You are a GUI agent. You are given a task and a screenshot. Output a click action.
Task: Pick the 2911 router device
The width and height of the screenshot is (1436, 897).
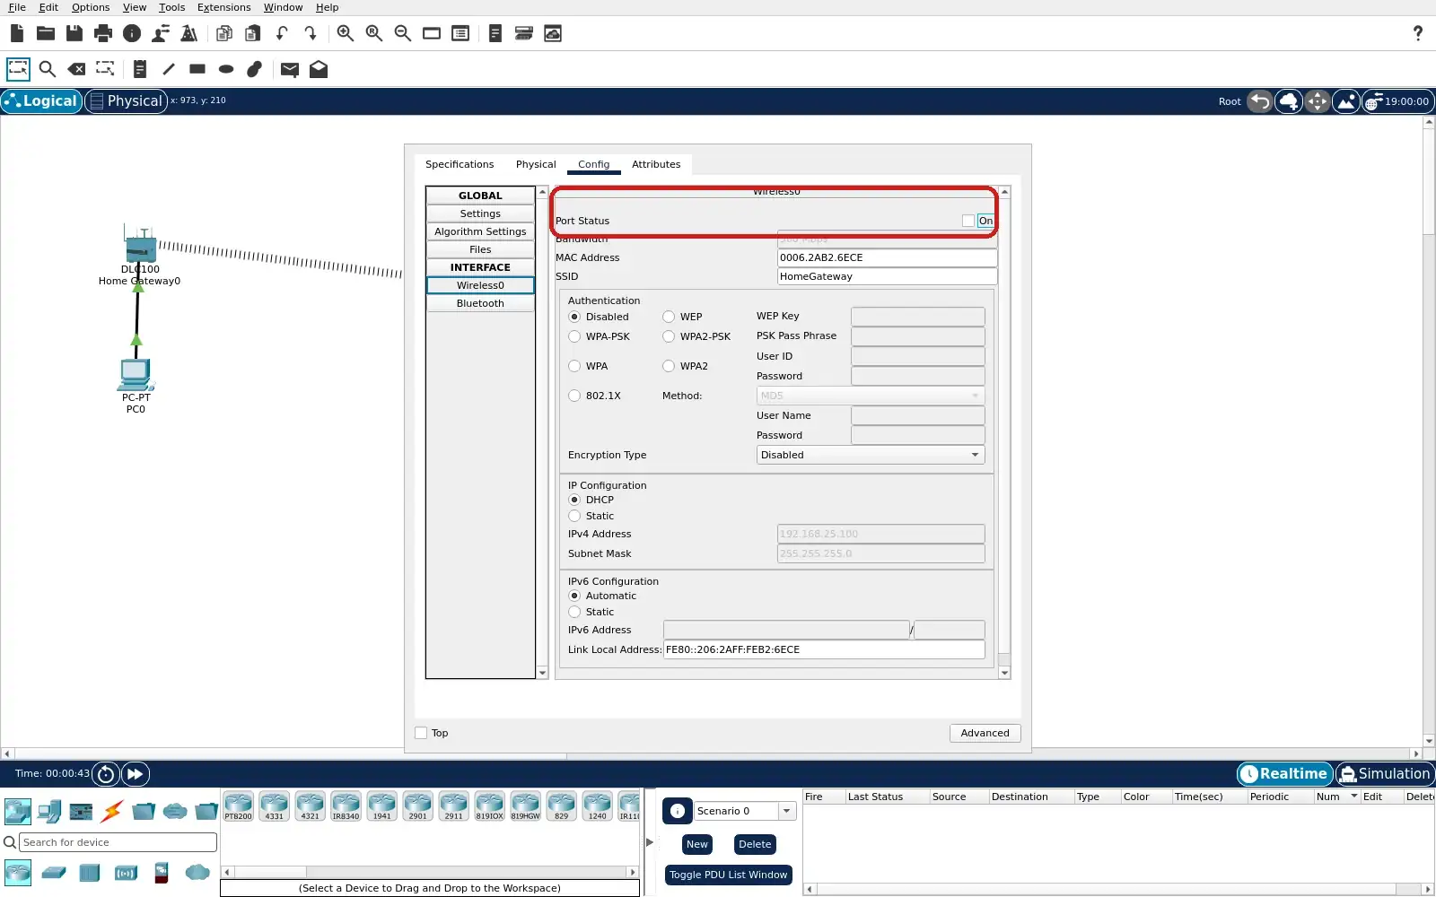pos(453,806)
